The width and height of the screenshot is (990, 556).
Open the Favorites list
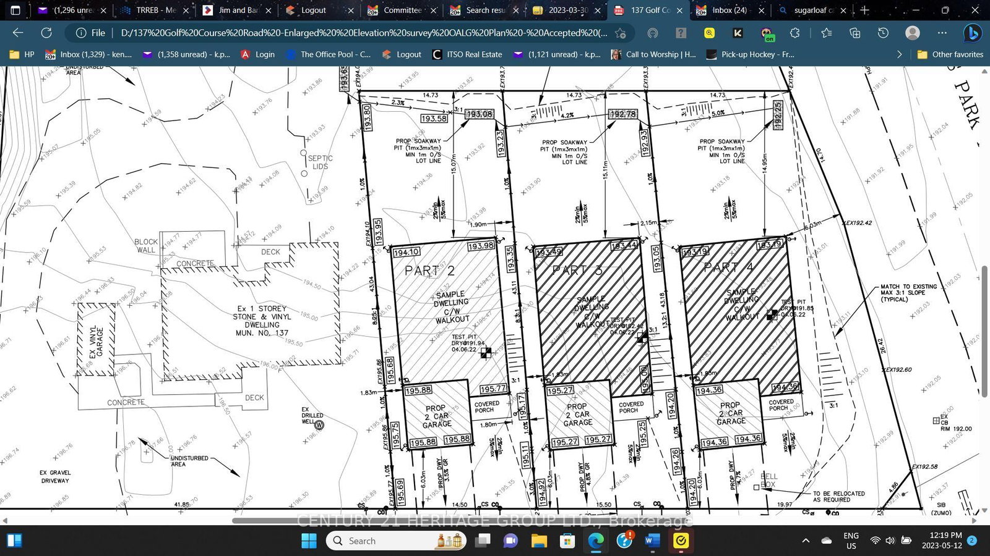(826, 33)
